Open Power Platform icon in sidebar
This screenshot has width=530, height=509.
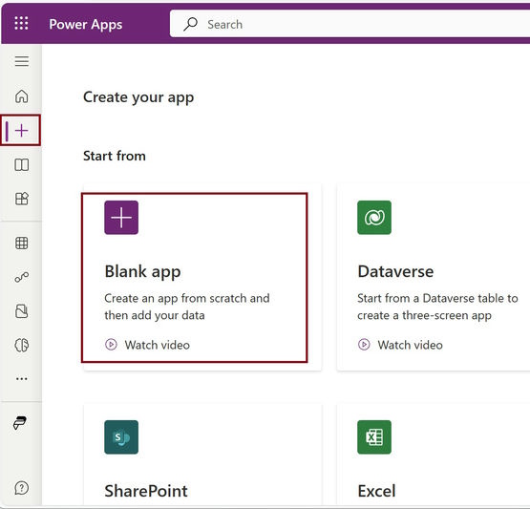(20, 423)
